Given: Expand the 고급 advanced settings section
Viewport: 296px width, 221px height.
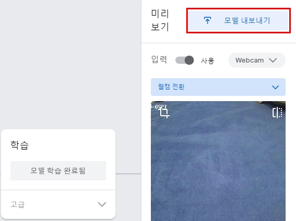Looking at the screenshot, I should [x=58, y=204].
